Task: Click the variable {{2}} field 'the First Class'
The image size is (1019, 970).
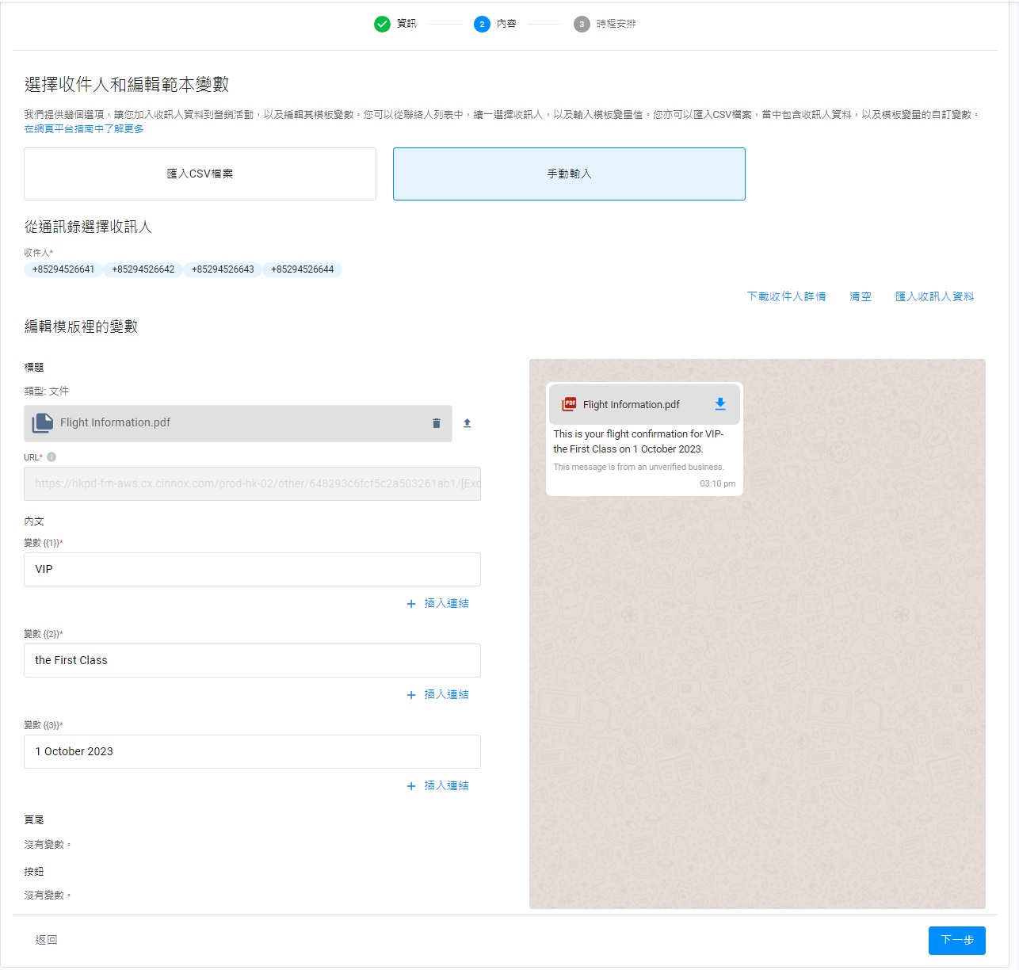Action: point(252,661)
